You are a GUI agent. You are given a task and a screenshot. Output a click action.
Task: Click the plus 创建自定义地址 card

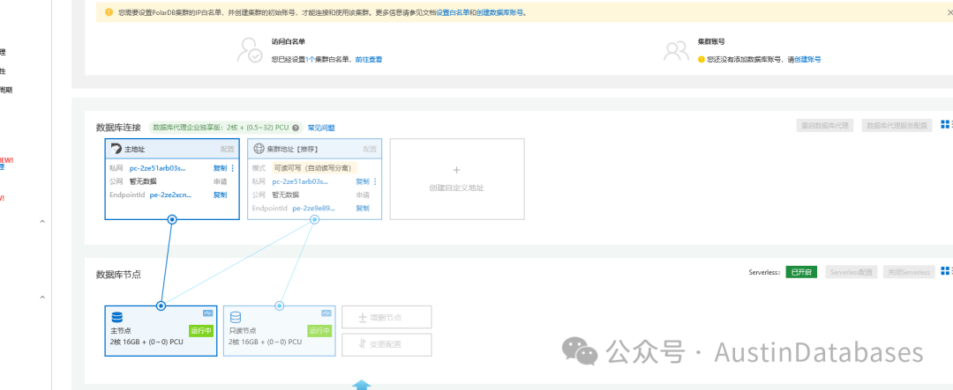tap(457, 179)
